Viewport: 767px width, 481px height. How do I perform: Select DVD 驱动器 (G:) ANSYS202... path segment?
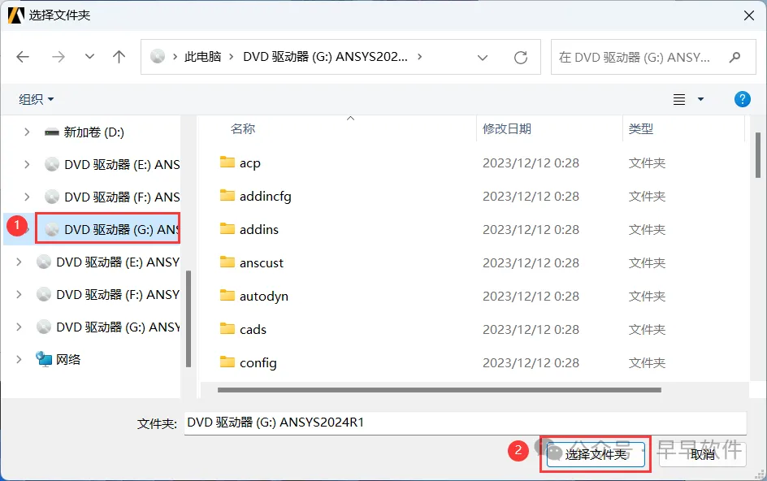(325, 57)
